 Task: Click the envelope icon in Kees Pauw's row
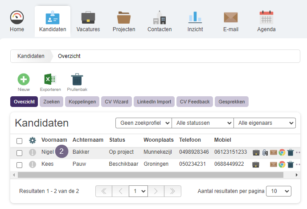coord(274,164)
